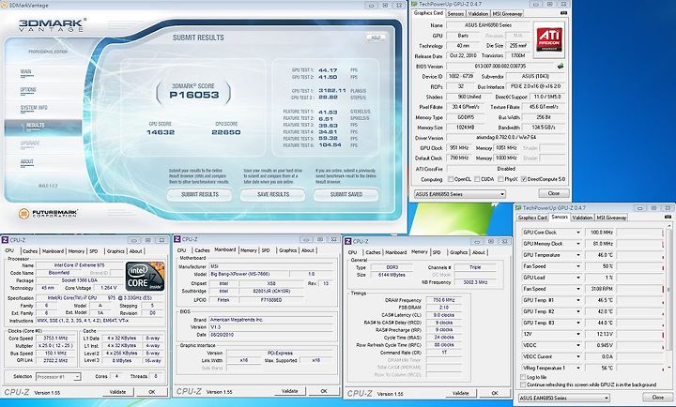
Task: Expand the GPU Core Clock sensor dropdown
Action: pos(578,233)
